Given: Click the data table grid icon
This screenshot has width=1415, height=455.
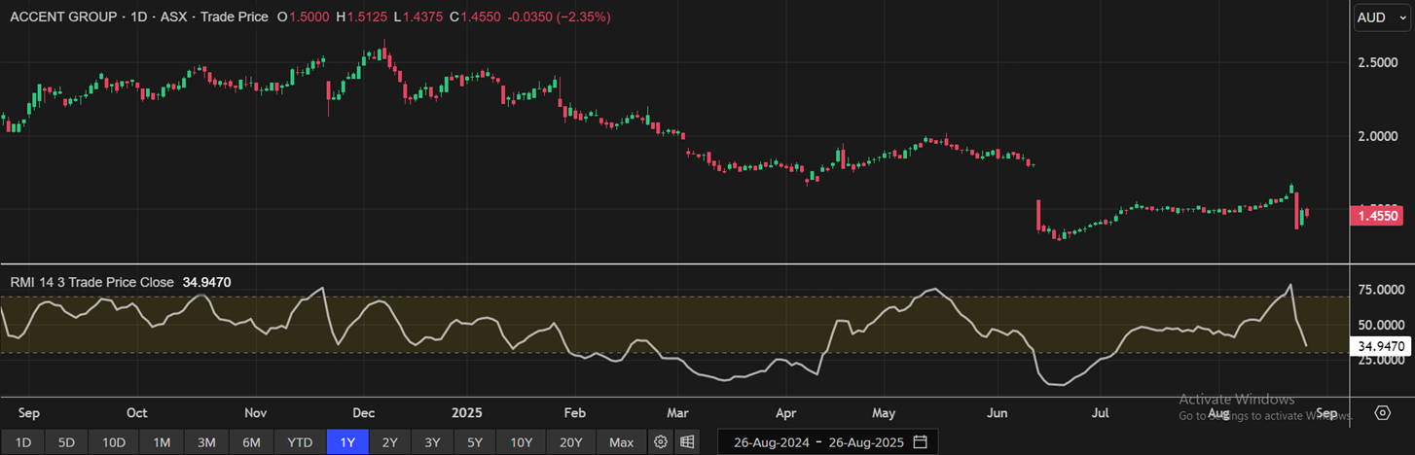Looking at the screenshot, I should pyautogui.click(x=687, y=442).
